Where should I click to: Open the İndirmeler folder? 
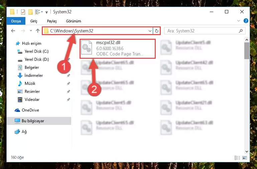(x=34, y=75)
